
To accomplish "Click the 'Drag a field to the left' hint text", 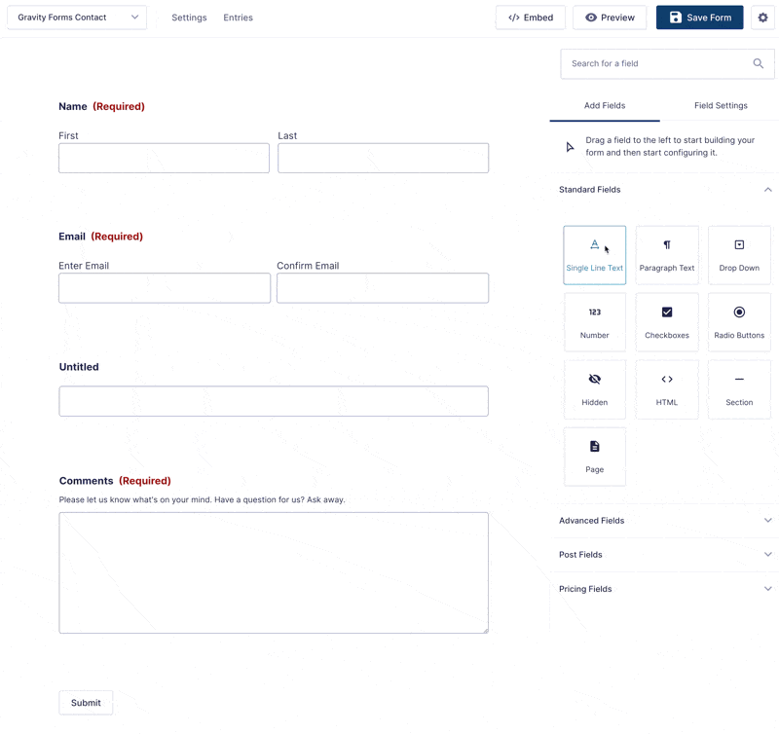I will point(670,146).
